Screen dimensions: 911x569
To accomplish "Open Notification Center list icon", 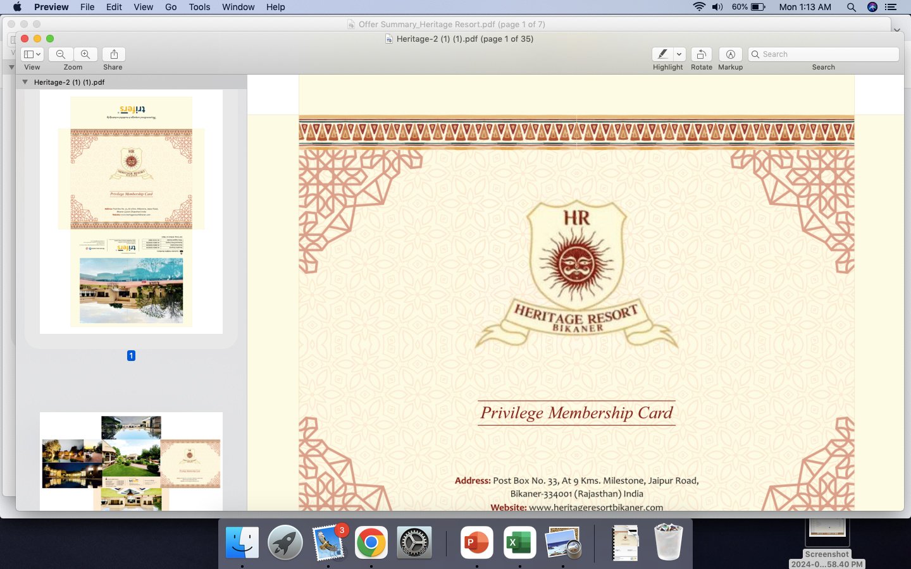I will click(891, 7).
